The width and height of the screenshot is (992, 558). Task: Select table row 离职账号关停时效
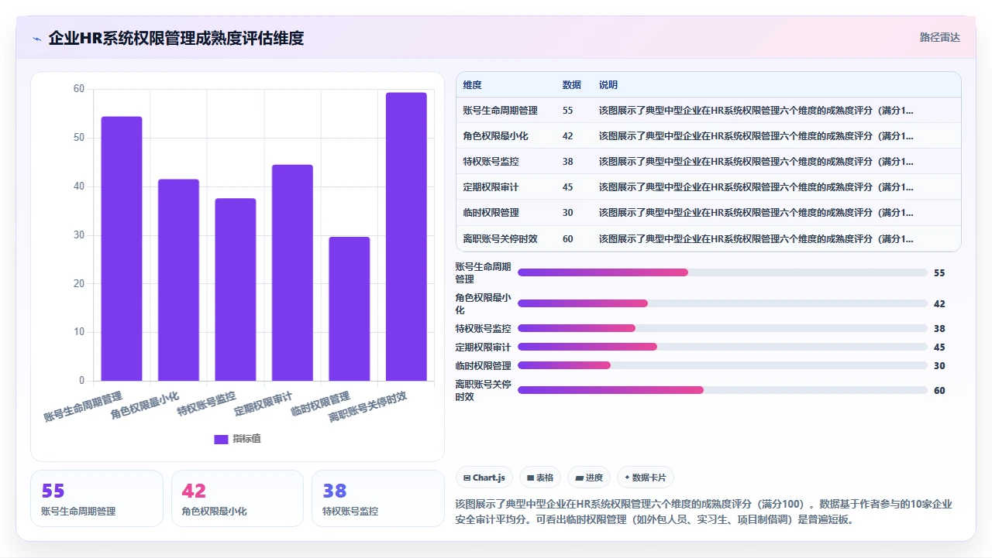(x=708, y=238)
